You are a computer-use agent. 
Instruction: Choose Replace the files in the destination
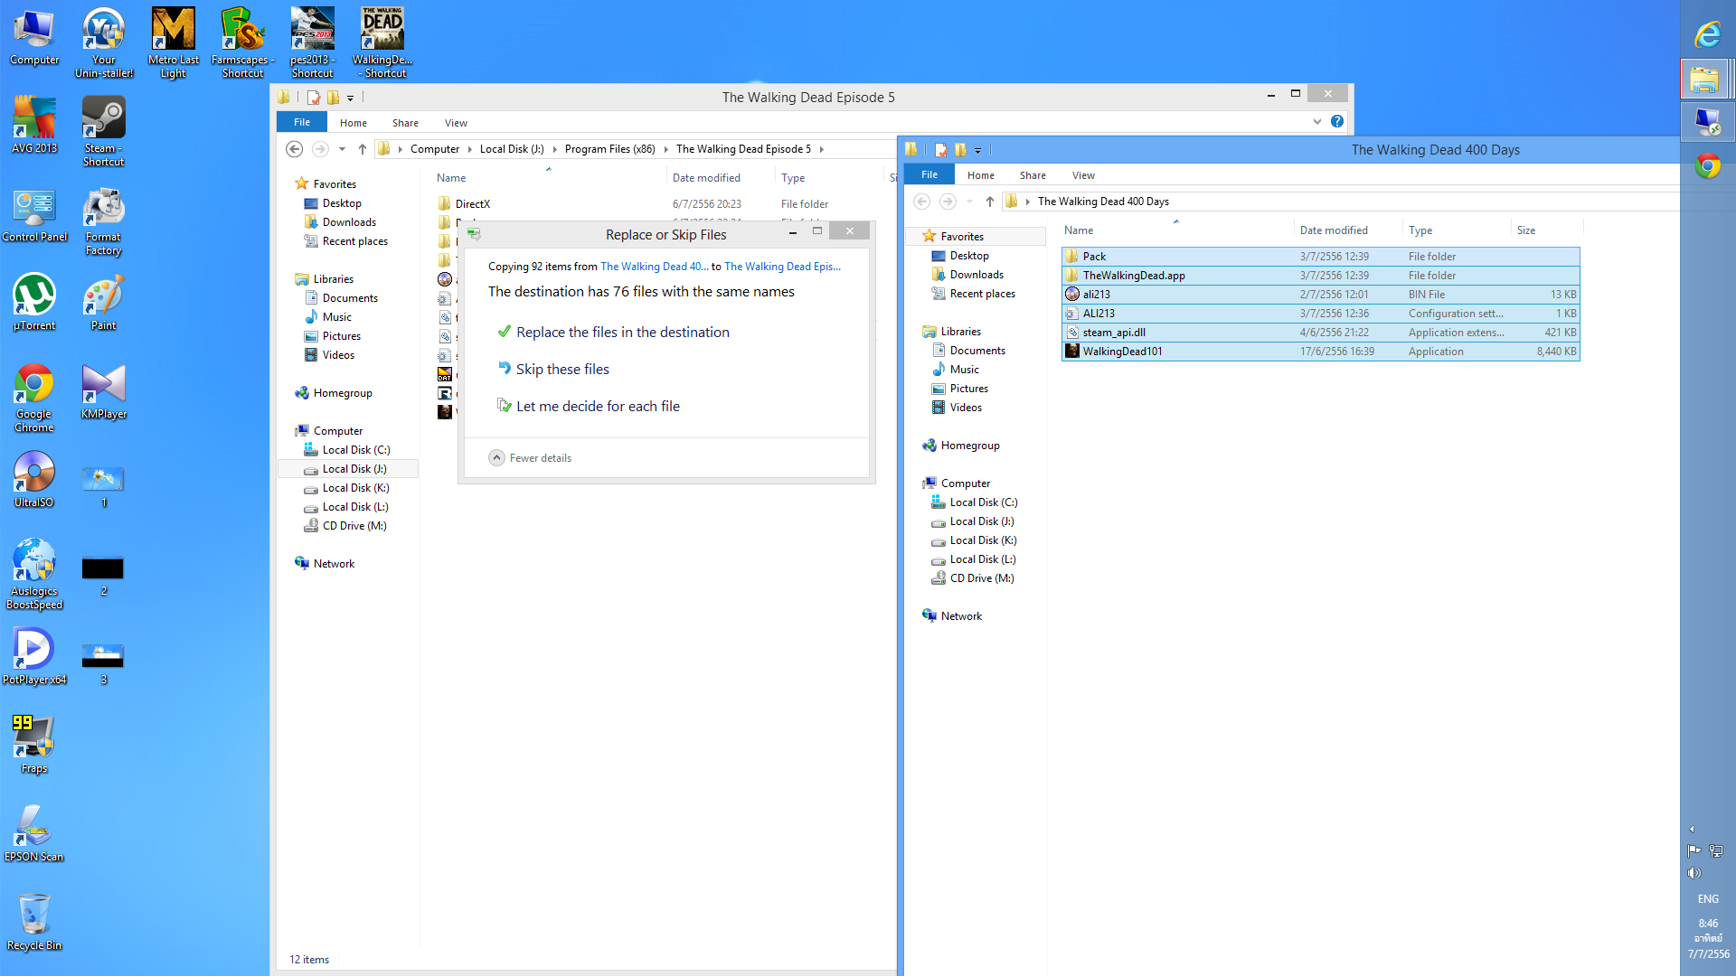[622, 333]
